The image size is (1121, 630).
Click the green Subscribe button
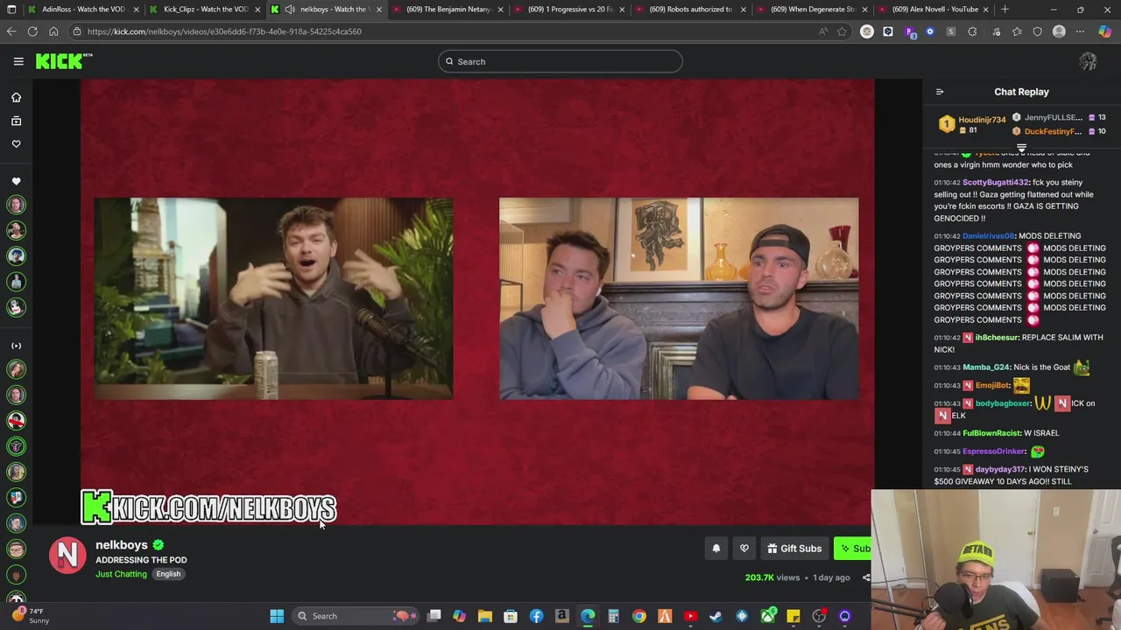click(853, 549)
